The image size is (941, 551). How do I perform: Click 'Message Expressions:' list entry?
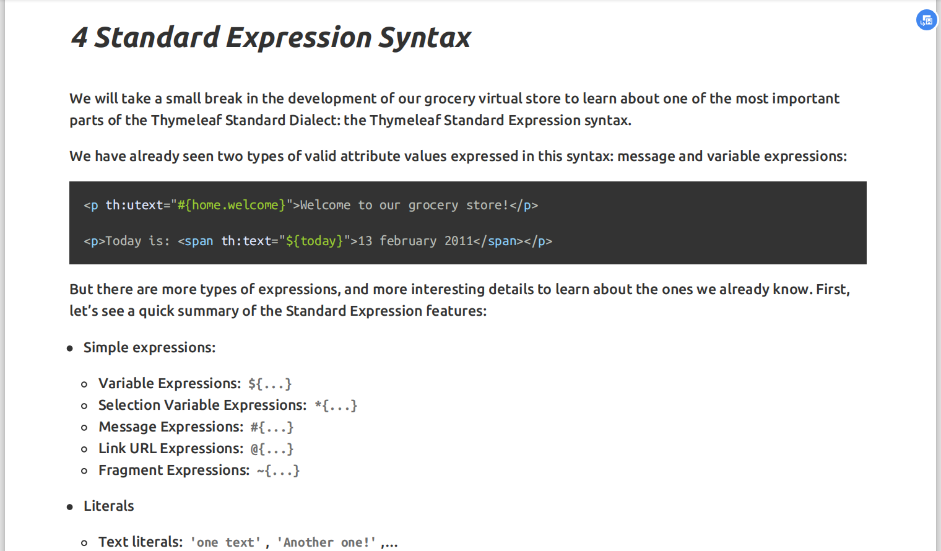[x=171, y=427]
